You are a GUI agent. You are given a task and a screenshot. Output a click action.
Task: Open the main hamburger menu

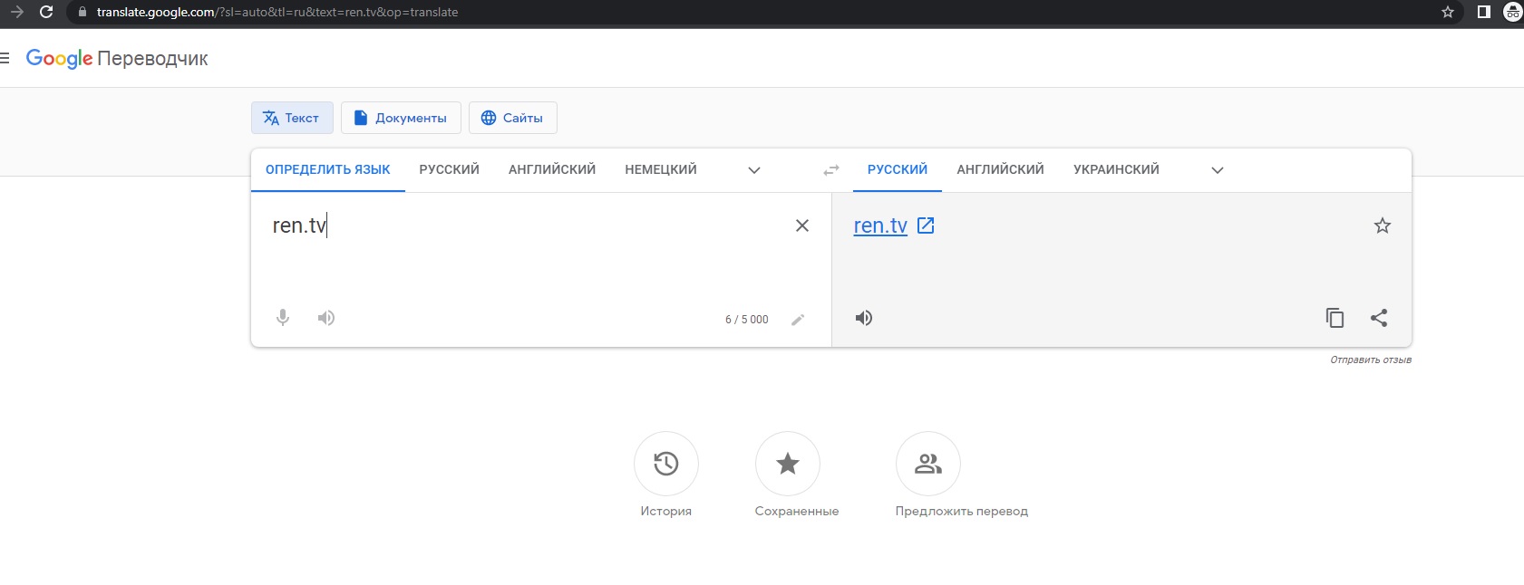[x=5, y=59]
